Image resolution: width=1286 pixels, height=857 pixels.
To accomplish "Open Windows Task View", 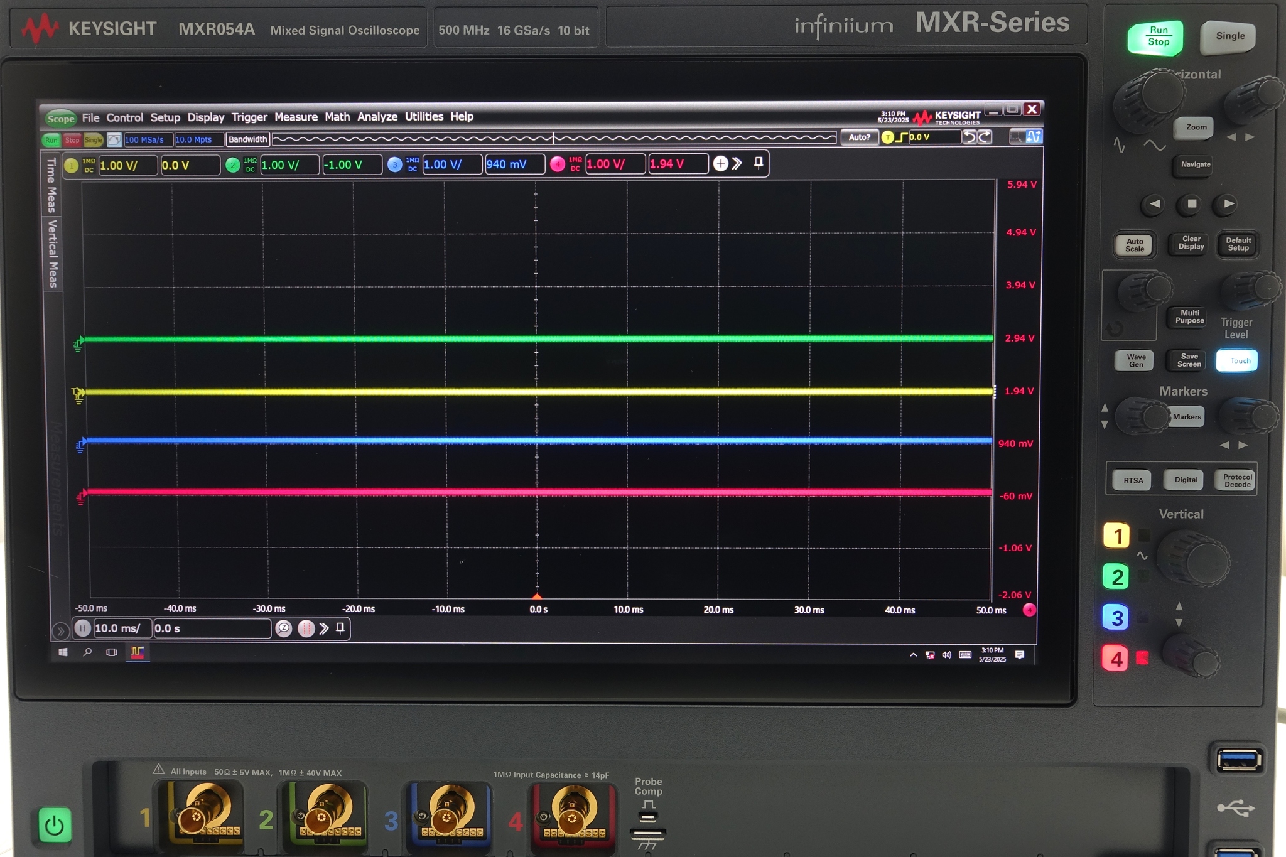I will [112, 652].
